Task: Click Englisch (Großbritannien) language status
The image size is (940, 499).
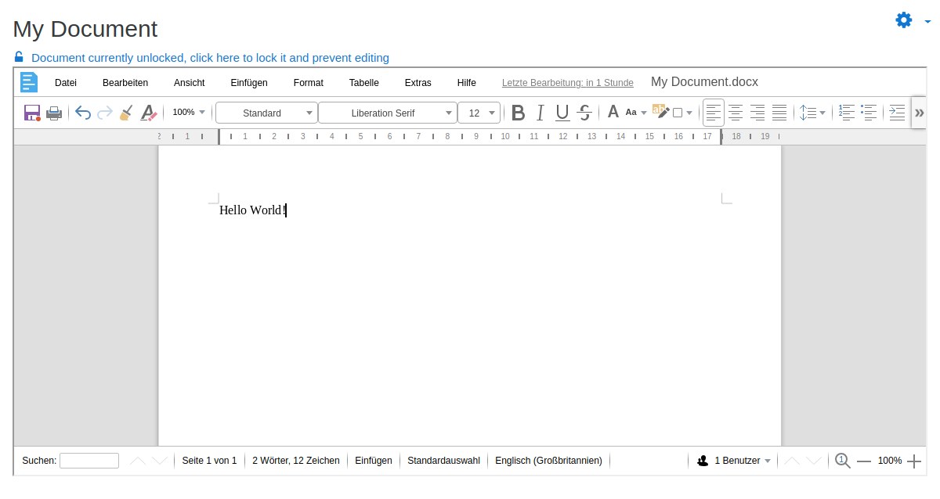Action: pos(548,461)
